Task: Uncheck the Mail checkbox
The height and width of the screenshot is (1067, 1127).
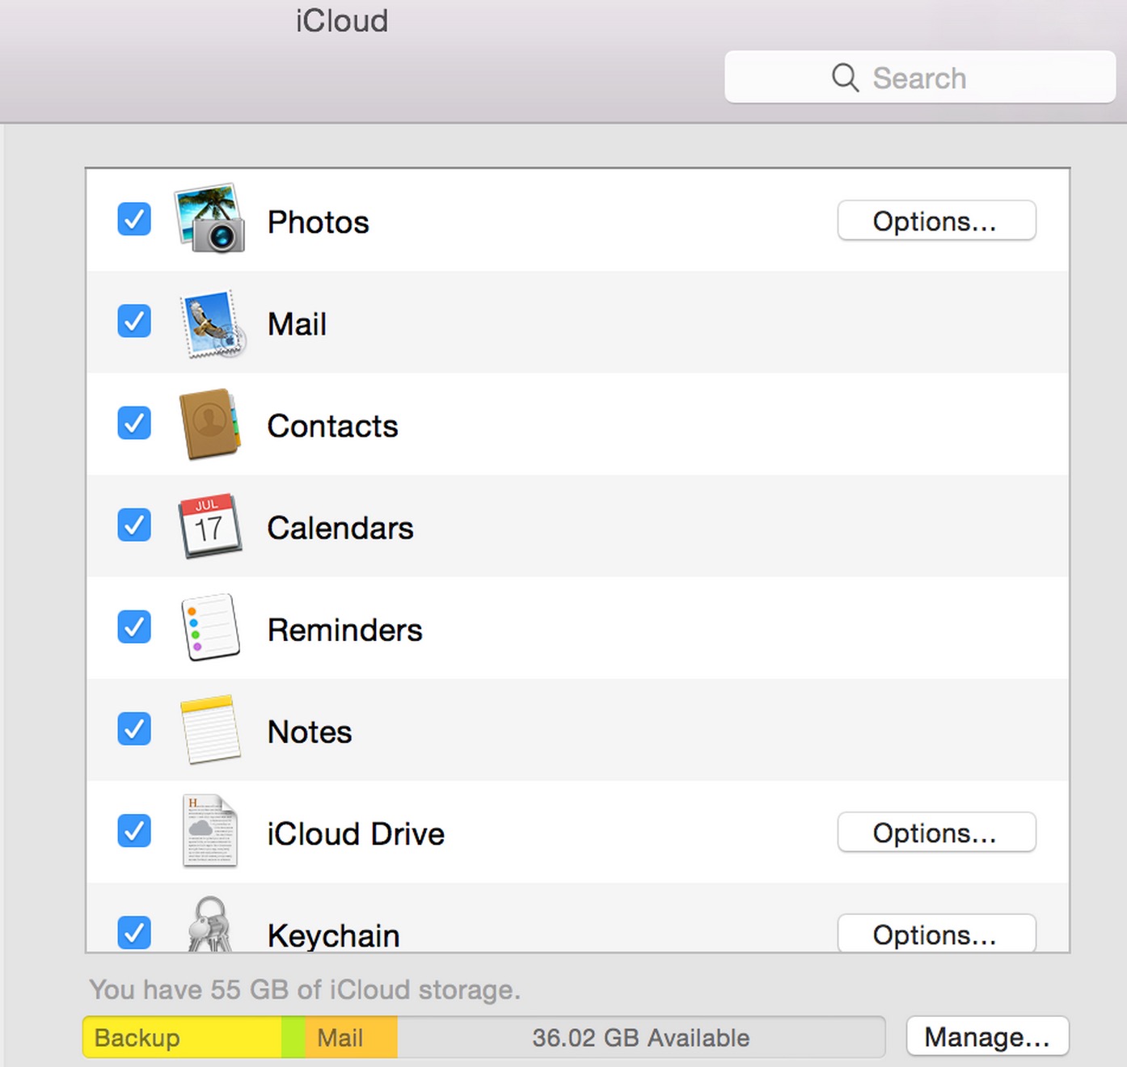Action: click(134, 321)
